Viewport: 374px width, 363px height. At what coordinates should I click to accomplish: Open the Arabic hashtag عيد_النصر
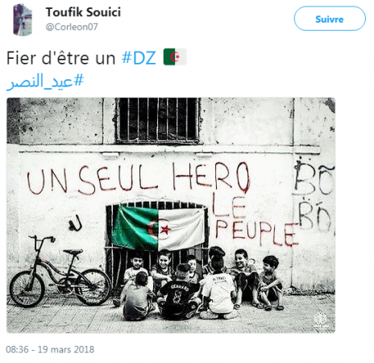(x=45, y=81)
